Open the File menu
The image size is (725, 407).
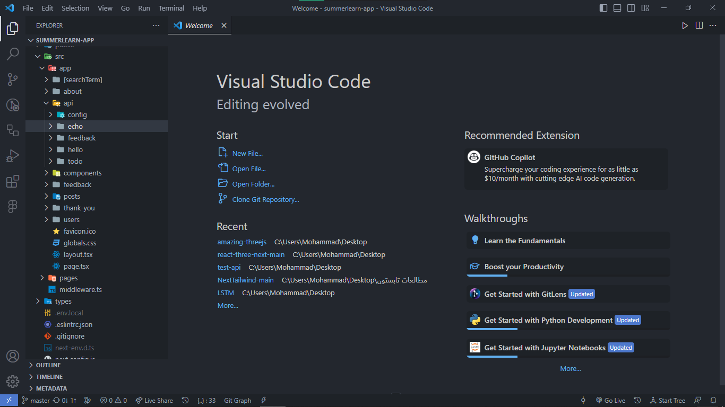28,8
